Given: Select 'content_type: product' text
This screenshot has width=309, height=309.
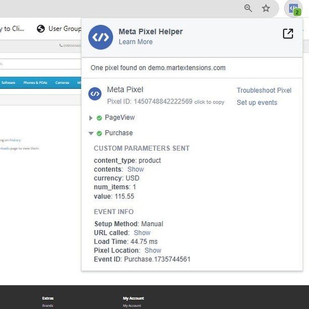Looking at the screenshot, I should click(127, 161).
